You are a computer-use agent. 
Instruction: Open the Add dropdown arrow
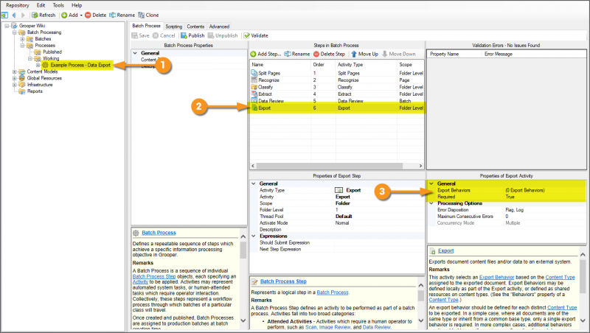[x=81, y=15]
